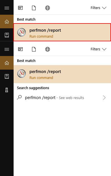Viewport: 111px width, 176px height.
Task: Select the Apps filter icon in lower panel
Action: pyautogui.click(x=20, y=49)
